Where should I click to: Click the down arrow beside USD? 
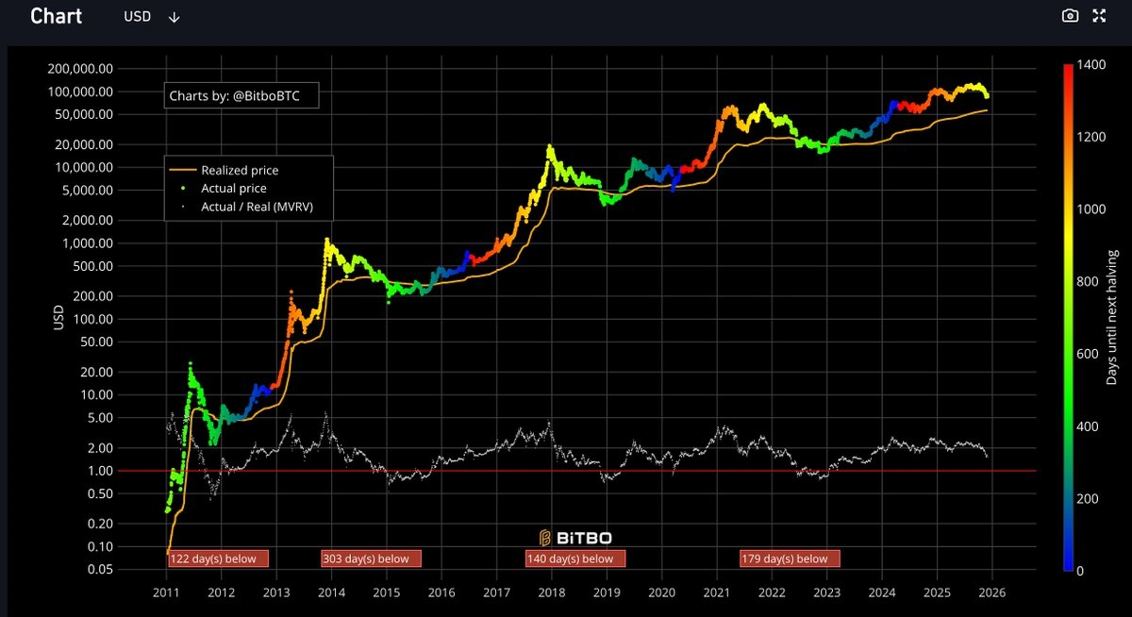point(174,17)
